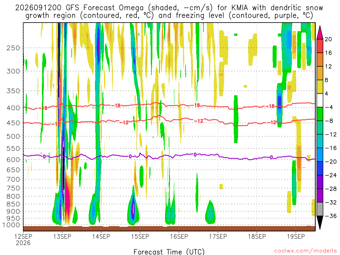
Task: Click the purple 0 freezing level label near 16SEP
Action: [195, 155]
